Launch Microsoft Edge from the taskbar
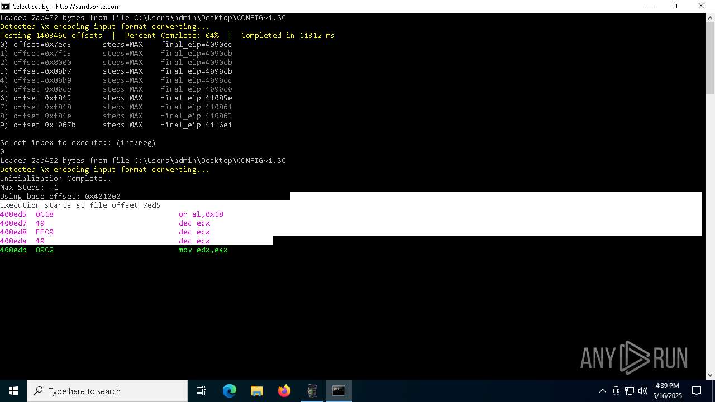Viewport: 715px width, 402px height. (230, 391)
